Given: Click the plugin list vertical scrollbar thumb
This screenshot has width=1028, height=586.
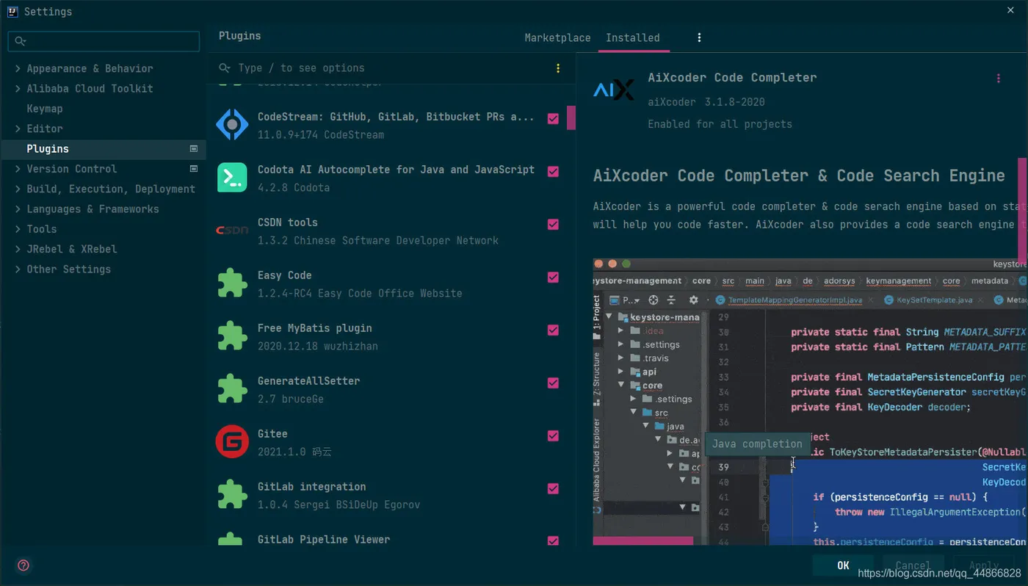Looking at the screenshot, I should coord(571,118).
